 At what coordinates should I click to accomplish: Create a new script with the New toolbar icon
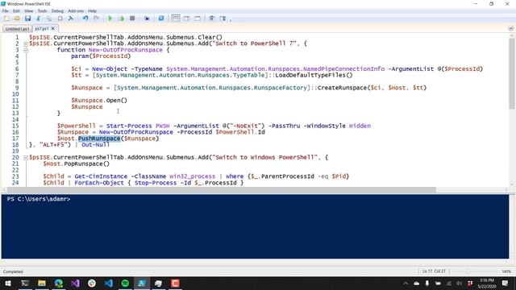6,19
